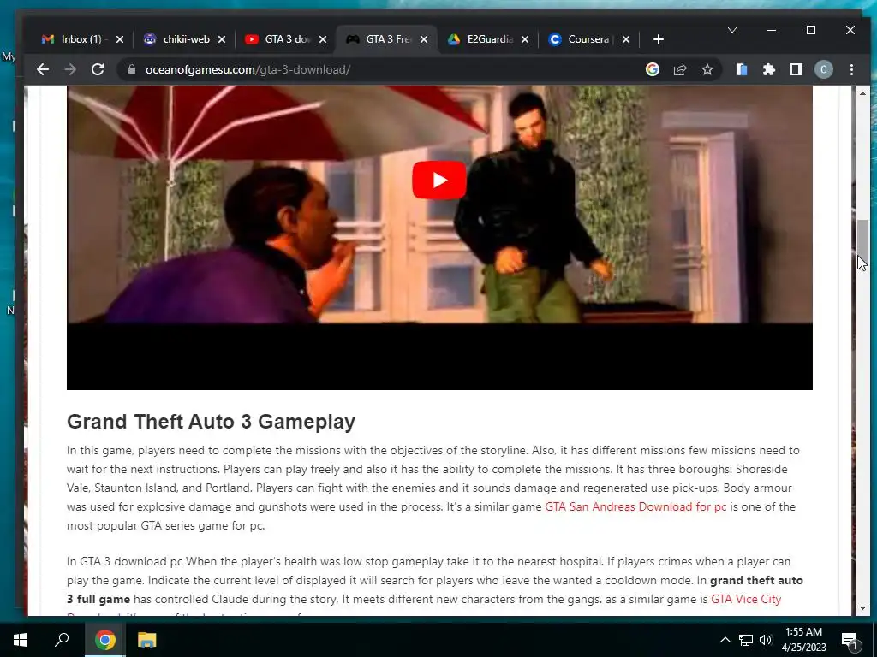Open the Chrome profile avatar C
Viewport: 877px width, 657px height.
823,69
